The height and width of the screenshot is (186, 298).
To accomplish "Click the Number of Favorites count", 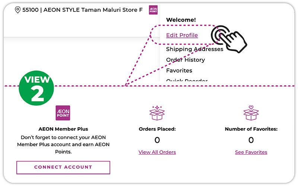I will [x=251, y=140].
